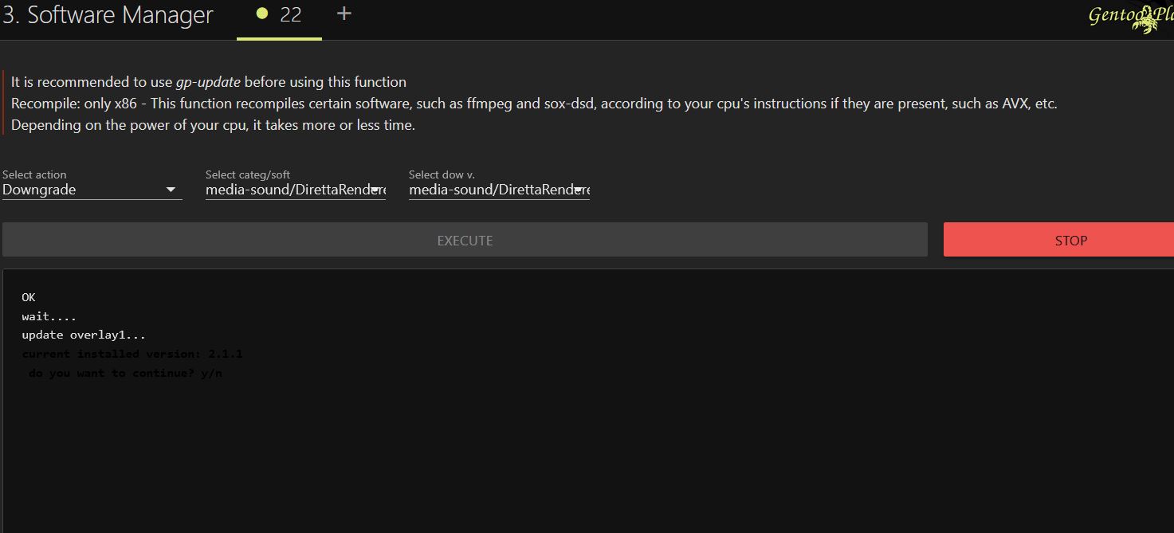
Task: Click the '3. Software Manager' heading
Action: 108,15
